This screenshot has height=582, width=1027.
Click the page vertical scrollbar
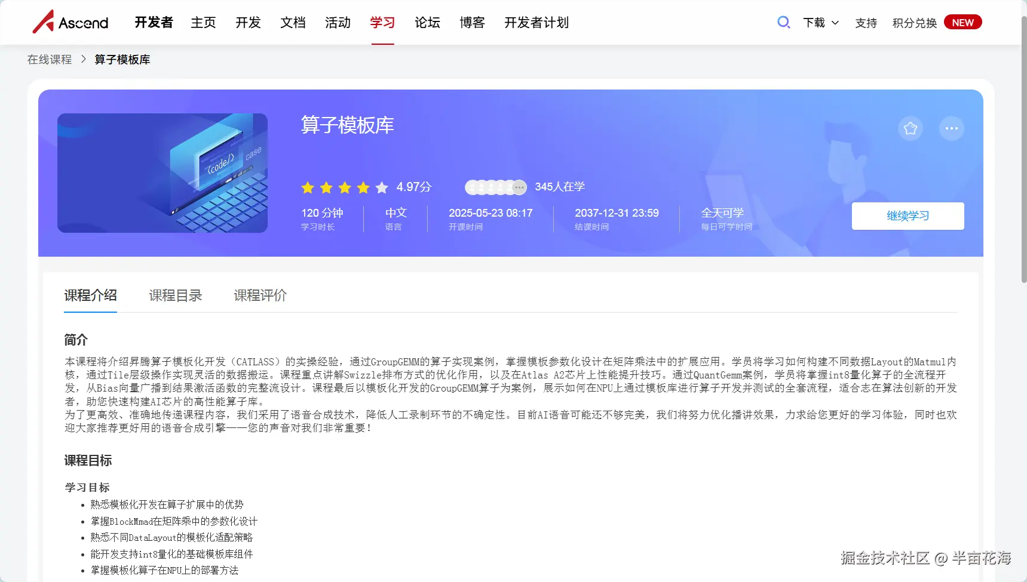point(1023,149)
